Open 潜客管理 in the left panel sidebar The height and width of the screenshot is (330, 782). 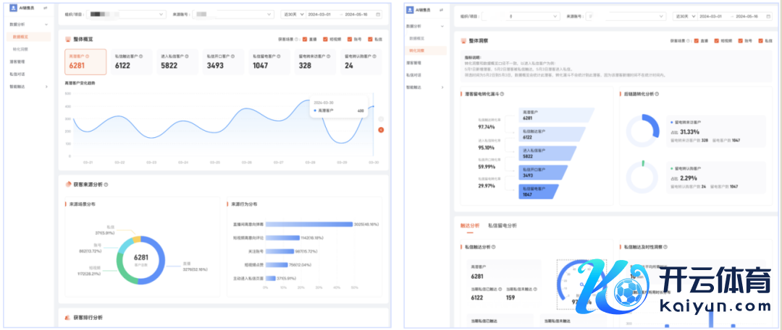click(x=17, y=61)
